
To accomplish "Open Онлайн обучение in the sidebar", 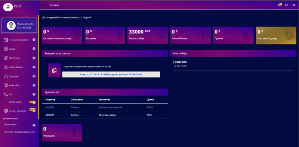I will click(x=17, y=111).
